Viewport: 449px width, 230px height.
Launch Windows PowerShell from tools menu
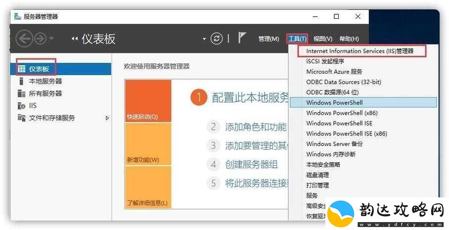click(x=363, y=102)
